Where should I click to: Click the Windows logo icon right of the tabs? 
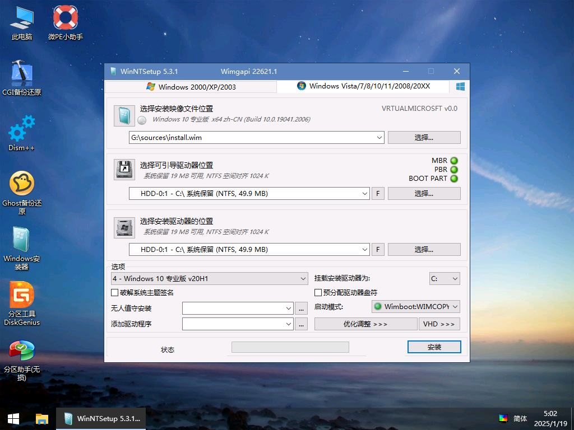coord(460,87)
